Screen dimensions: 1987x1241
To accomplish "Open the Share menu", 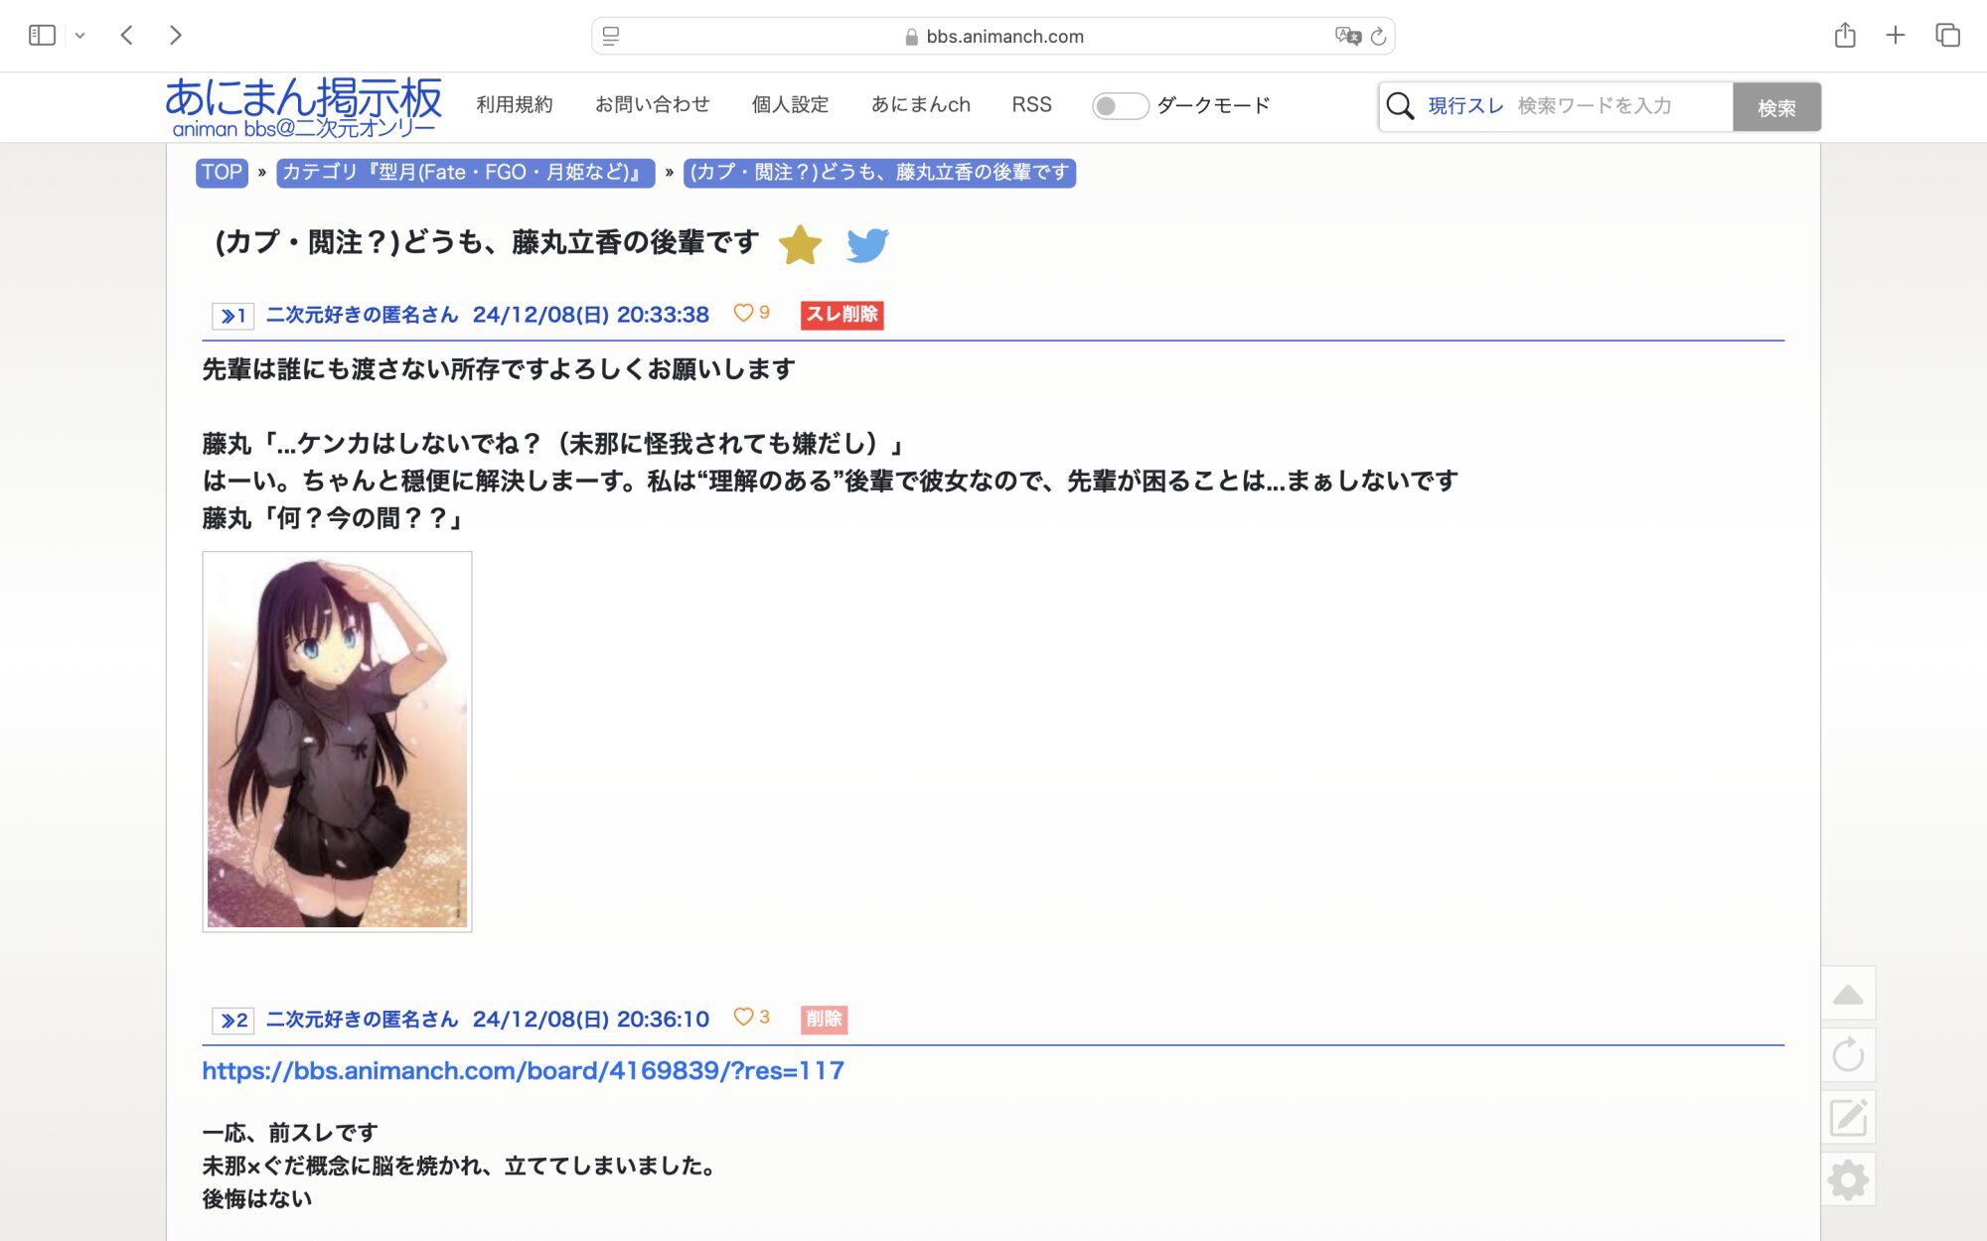I will [x=1845, y=36].
